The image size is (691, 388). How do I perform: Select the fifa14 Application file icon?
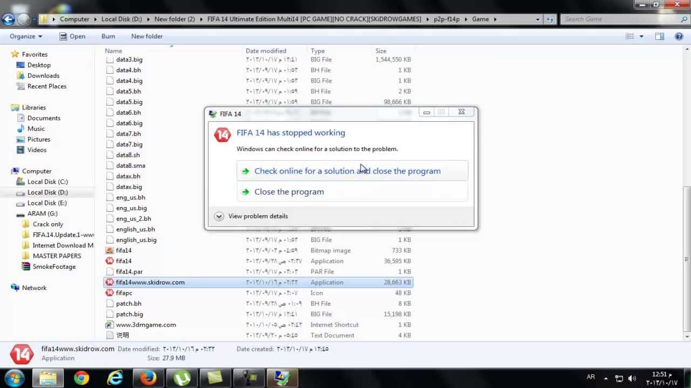[110, 261]
